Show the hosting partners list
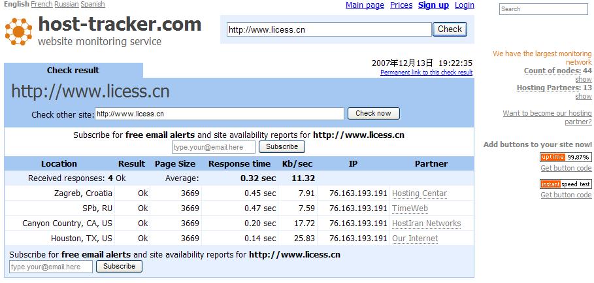The width and height of the screenshot is (594, 283). pos(583,96)
